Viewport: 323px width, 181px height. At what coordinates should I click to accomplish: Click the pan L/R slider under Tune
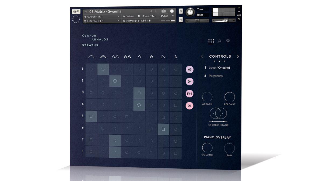pyautogui.click(x=197, y=21)
